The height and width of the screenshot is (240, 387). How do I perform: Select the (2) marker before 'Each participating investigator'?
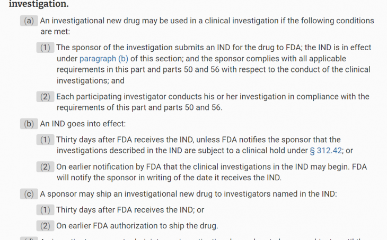pos(45,97)
